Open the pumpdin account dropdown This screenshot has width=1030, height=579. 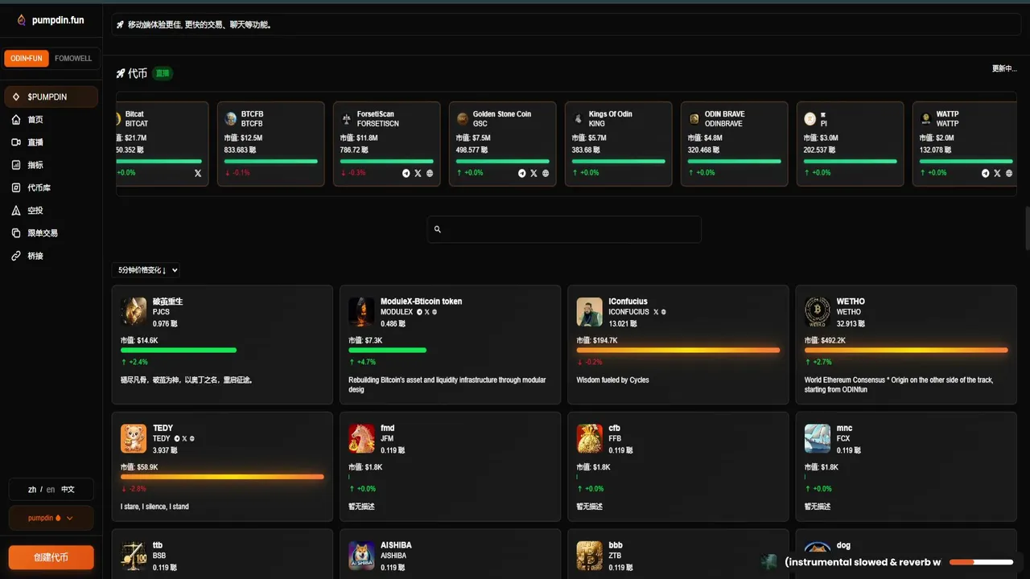(x=51, y=518)
